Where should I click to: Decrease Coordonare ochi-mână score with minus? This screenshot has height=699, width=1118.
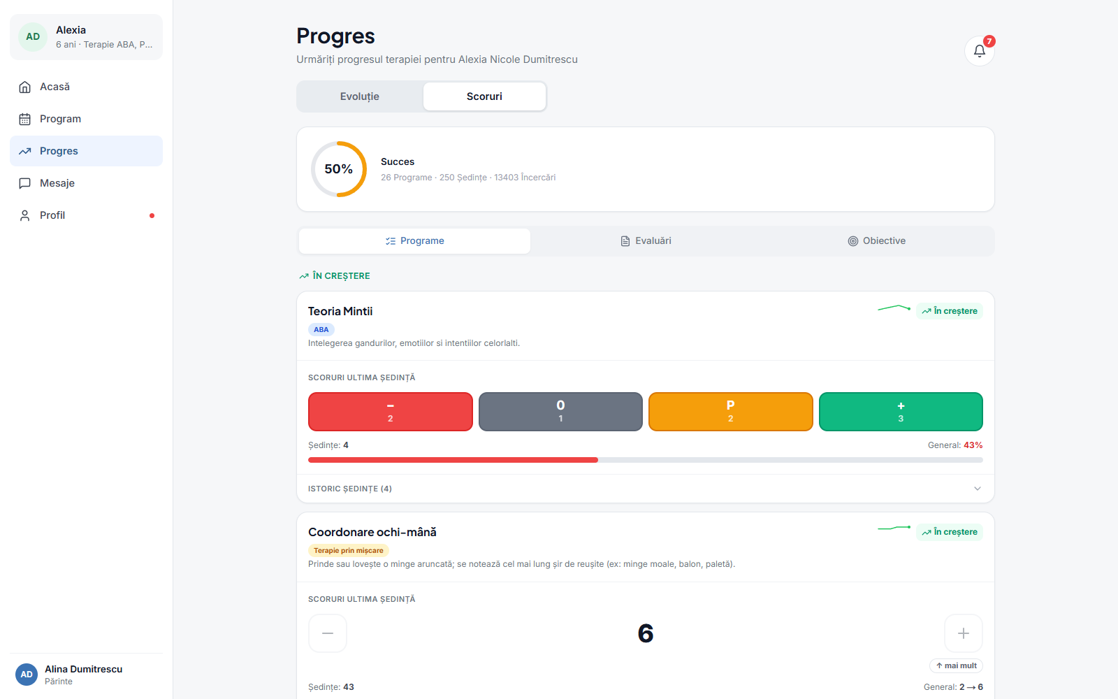tap(328, 633)
